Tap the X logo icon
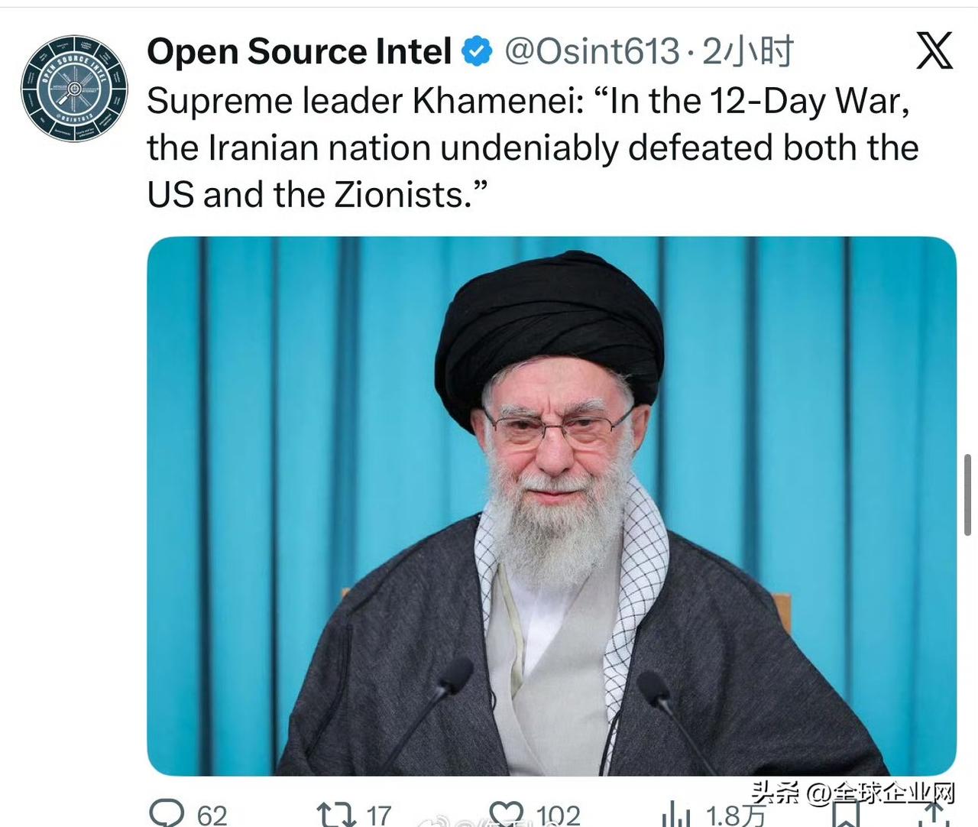 click(934, 51)
